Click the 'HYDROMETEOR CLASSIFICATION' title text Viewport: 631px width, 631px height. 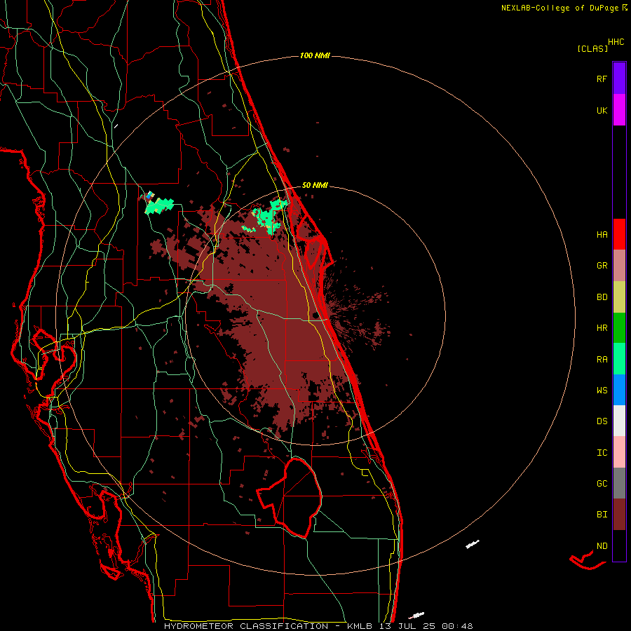[x=246, y=626]
